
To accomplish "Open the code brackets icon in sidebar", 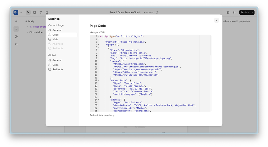I will pos(16,44).
